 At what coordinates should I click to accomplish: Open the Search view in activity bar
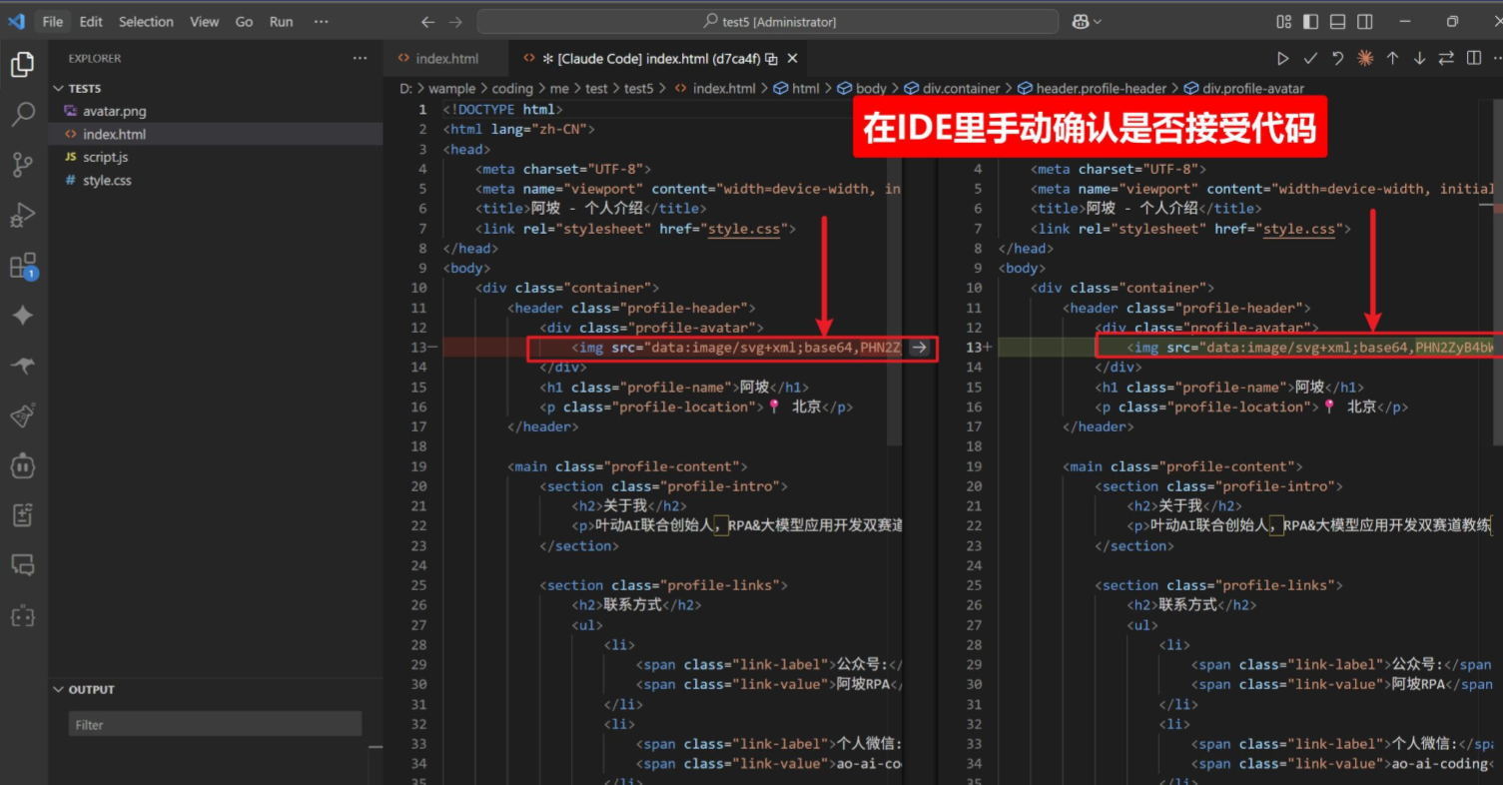[22, 115]
